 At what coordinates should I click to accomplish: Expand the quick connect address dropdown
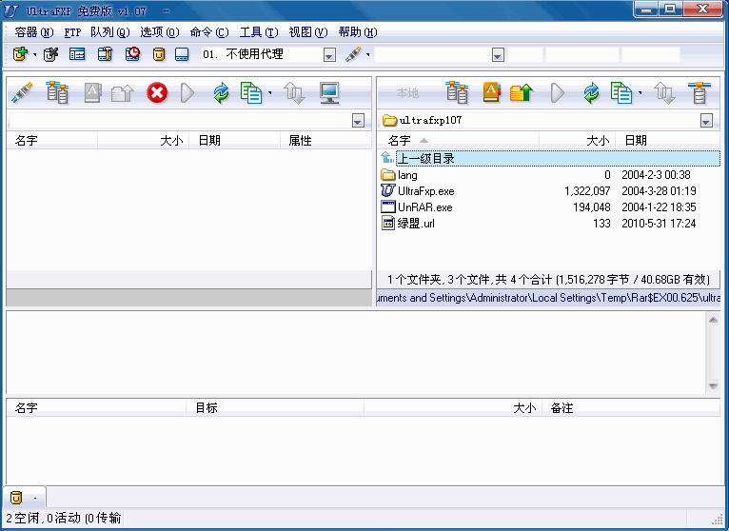click(498, 55)
